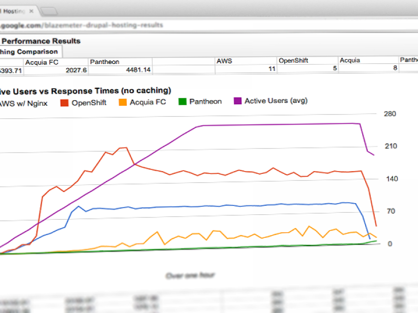Viewport: 418px width, 313px height.
Task: Click the 140 axis label
Action: tap(392, 179)
